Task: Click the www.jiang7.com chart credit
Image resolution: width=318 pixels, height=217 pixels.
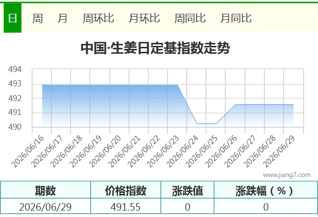Action: pyautogui.click(x=286, y=175)
